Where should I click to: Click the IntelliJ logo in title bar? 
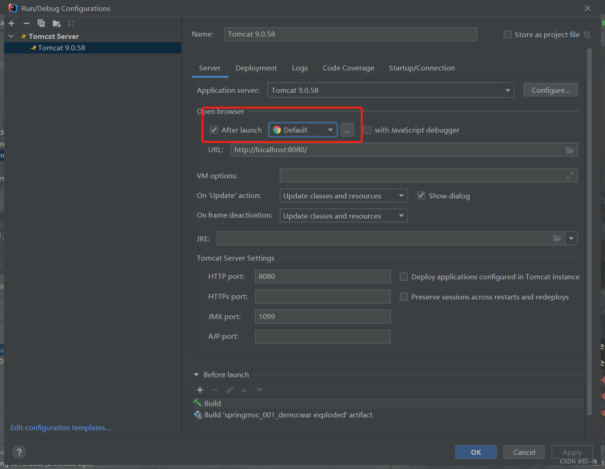pyautogui.click(x=12, y=8)
